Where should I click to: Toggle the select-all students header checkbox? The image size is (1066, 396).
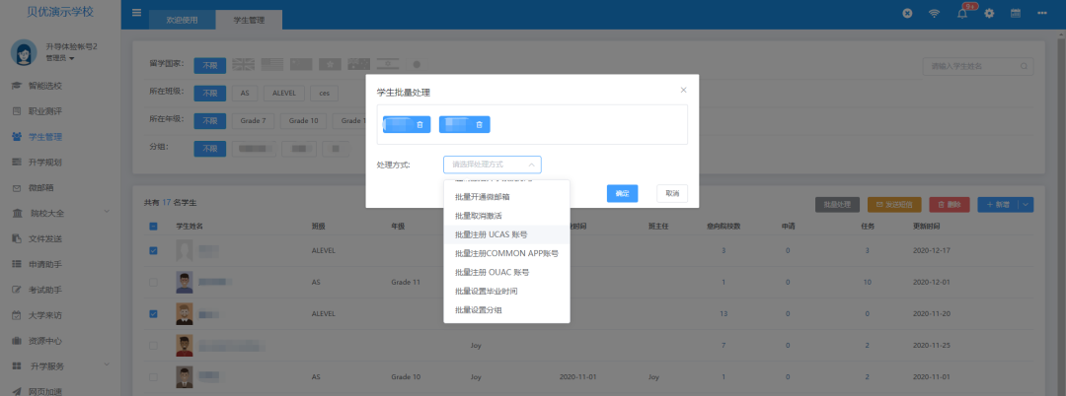[153, 226]
